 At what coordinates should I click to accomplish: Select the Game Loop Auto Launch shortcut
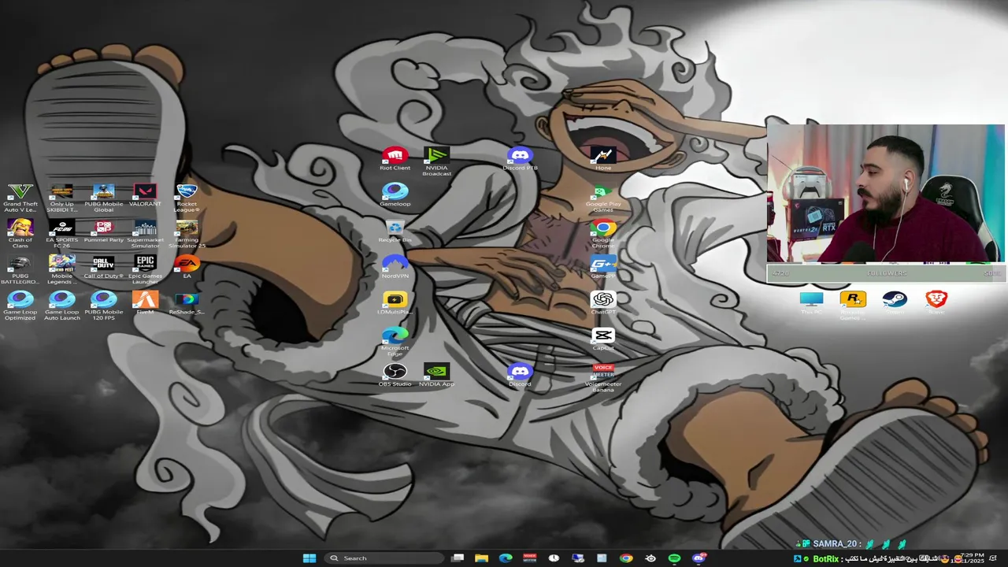pos(61,306)
